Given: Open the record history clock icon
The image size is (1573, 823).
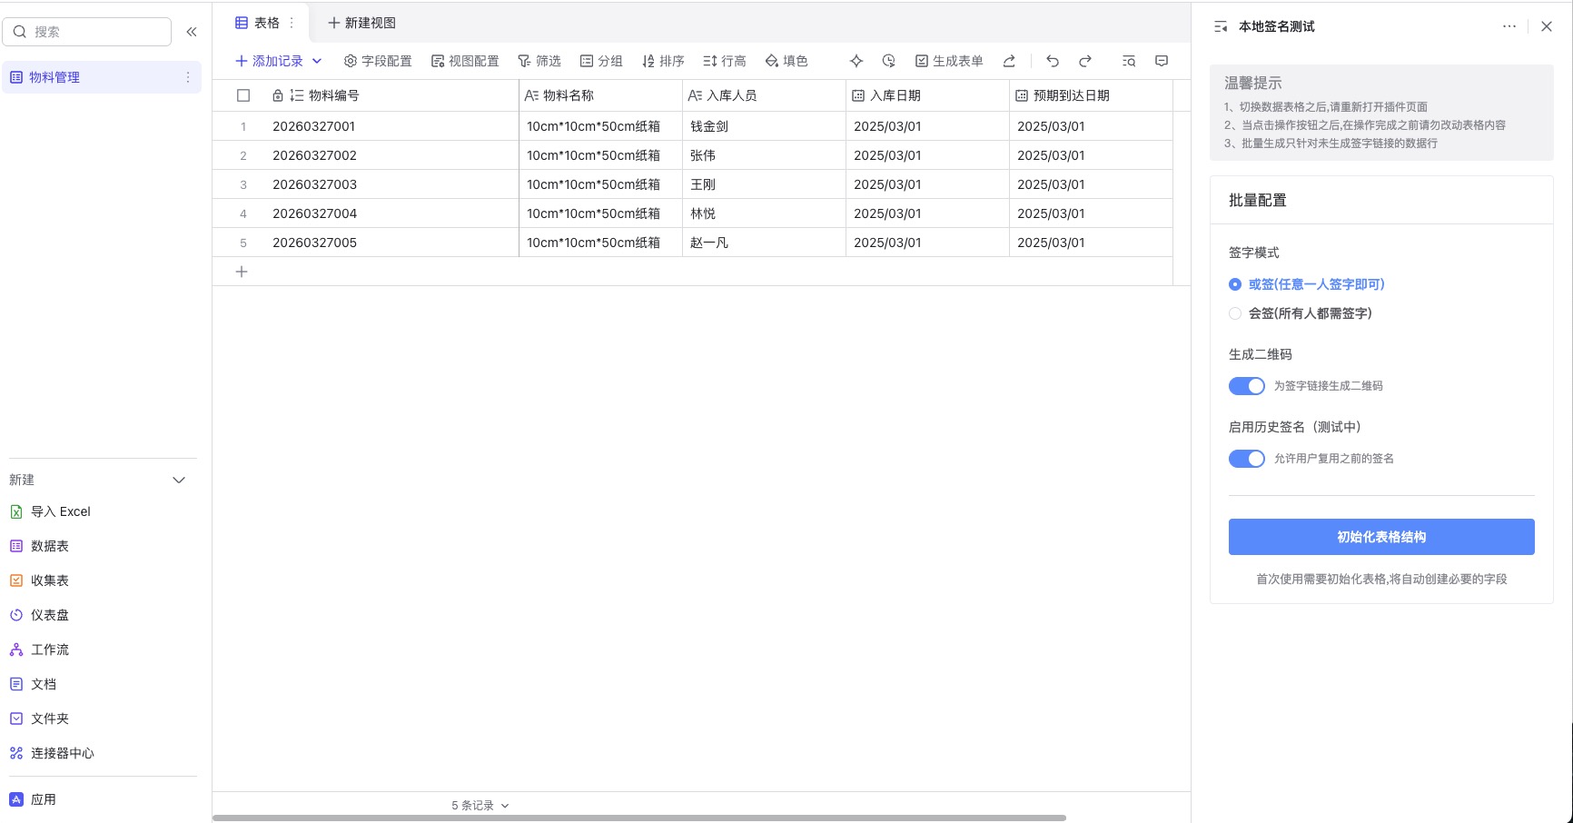Looking at the screenshot, I should 888,61.
